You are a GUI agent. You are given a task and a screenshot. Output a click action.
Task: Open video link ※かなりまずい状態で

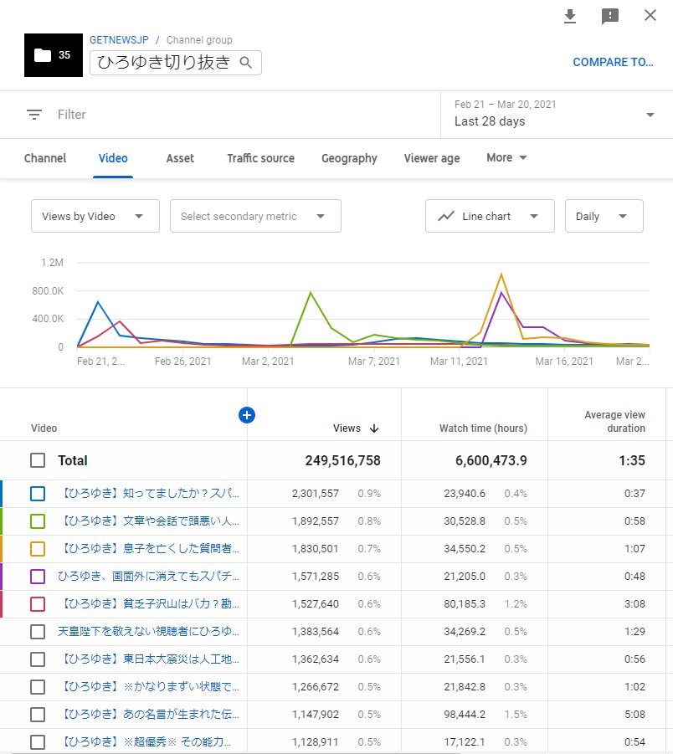[149, 687]
